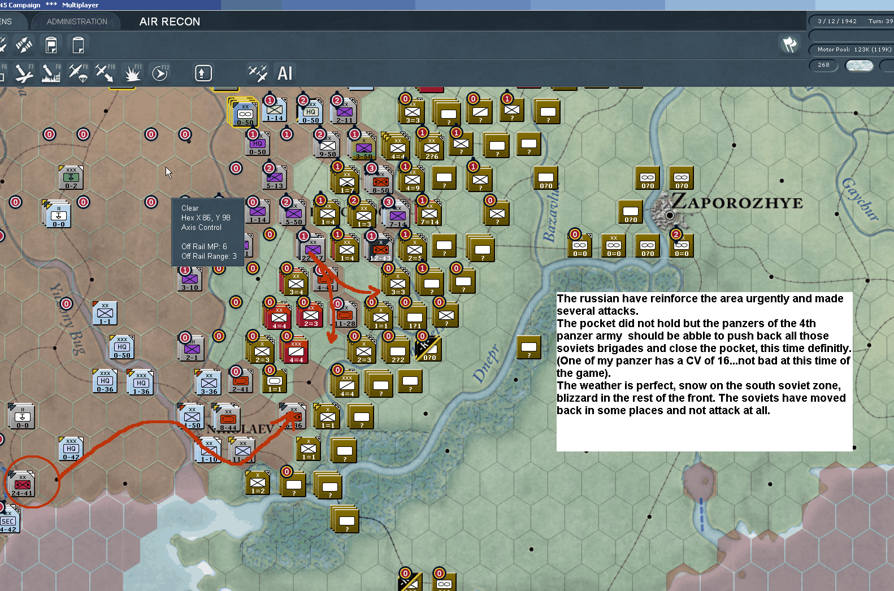Select the F9 air transport mode icon
Viewport: 894px width, 591px height.
point(78,73)
